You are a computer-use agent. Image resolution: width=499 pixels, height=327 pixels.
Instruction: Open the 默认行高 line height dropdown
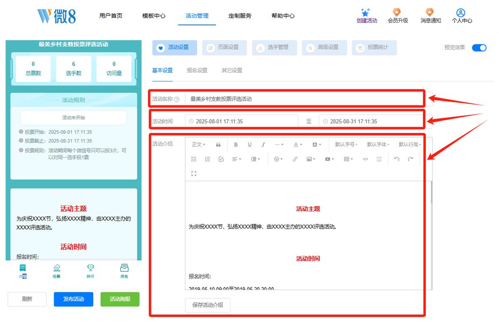[410, 145]
